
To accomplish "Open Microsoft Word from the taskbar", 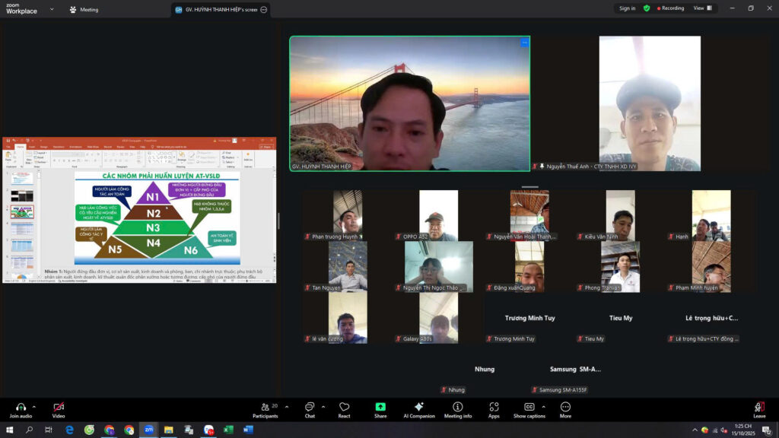I will [248, 430].
